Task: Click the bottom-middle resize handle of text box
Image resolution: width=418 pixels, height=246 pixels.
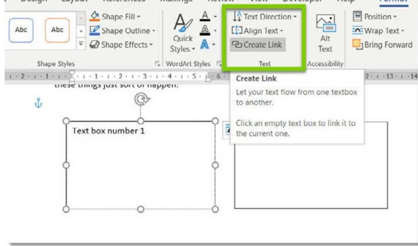Action: coord(141,209)
